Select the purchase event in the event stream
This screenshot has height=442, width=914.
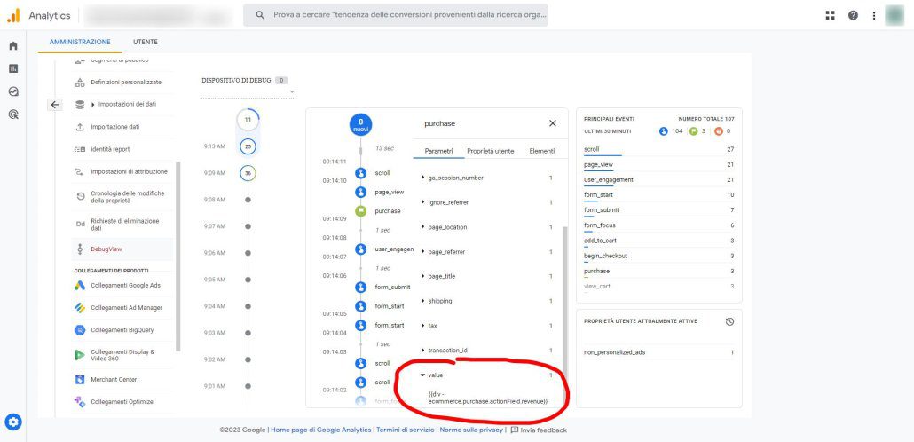pos(388,211)
